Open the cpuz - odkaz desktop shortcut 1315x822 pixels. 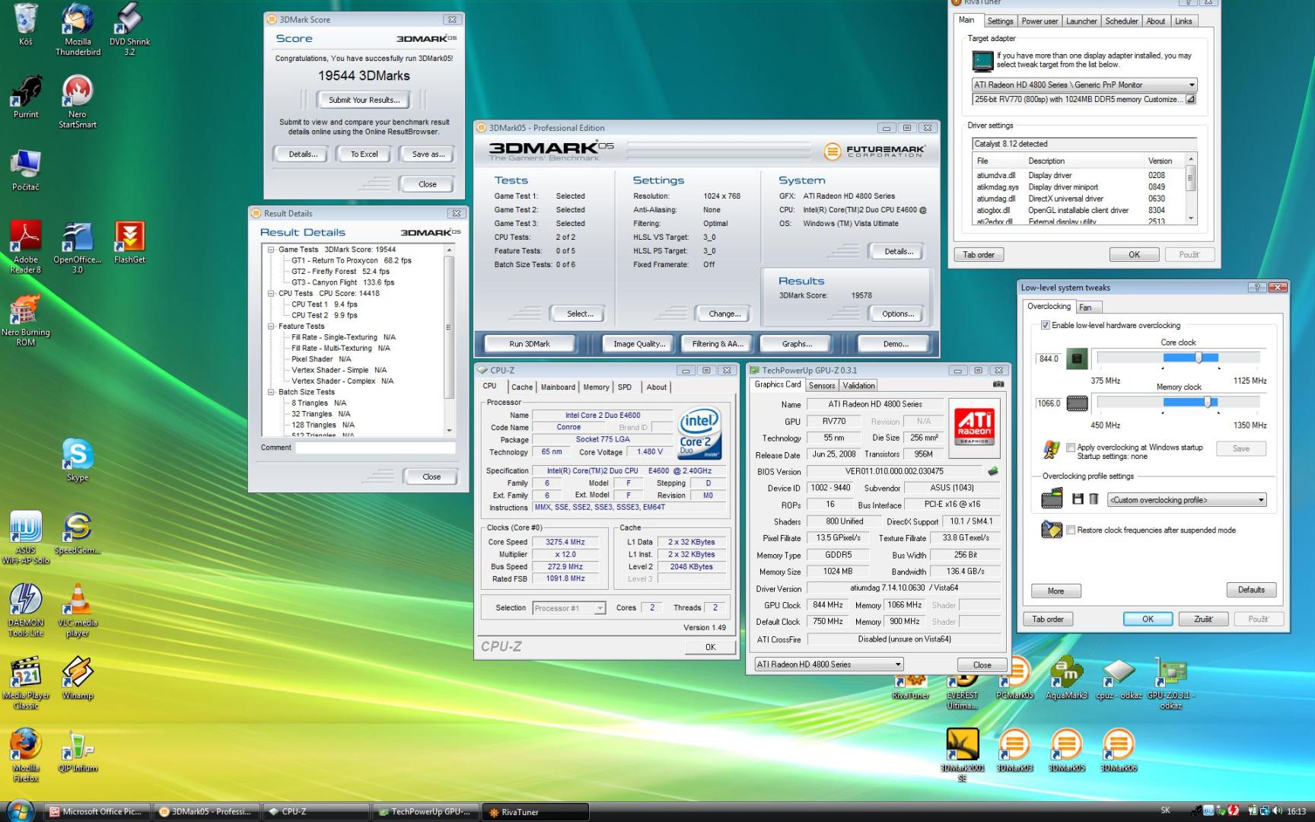[x=1119, y=677]
